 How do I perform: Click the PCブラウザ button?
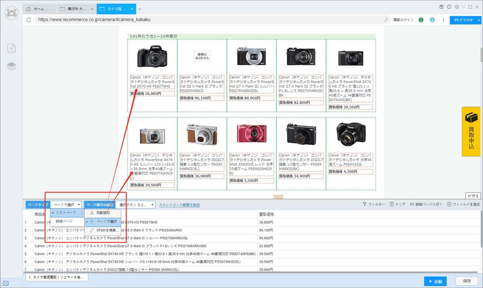click(463, 20)
